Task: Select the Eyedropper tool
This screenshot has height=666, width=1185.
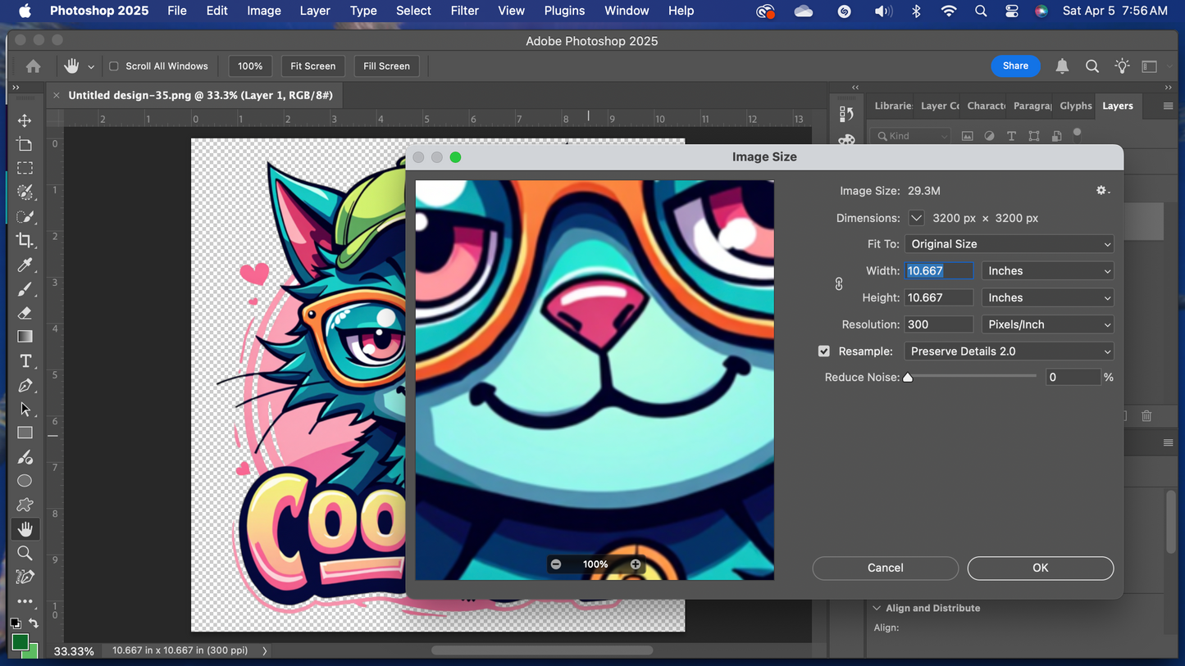Action: (25, 265)
